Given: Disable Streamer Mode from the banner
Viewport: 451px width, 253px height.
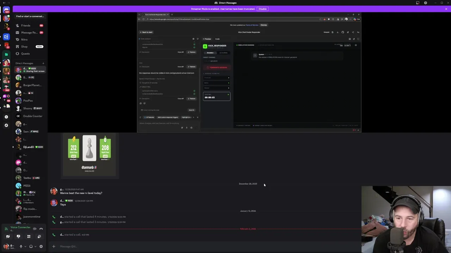Looking at the screenshot, I should pyautogui.click(x=262, y=9).
